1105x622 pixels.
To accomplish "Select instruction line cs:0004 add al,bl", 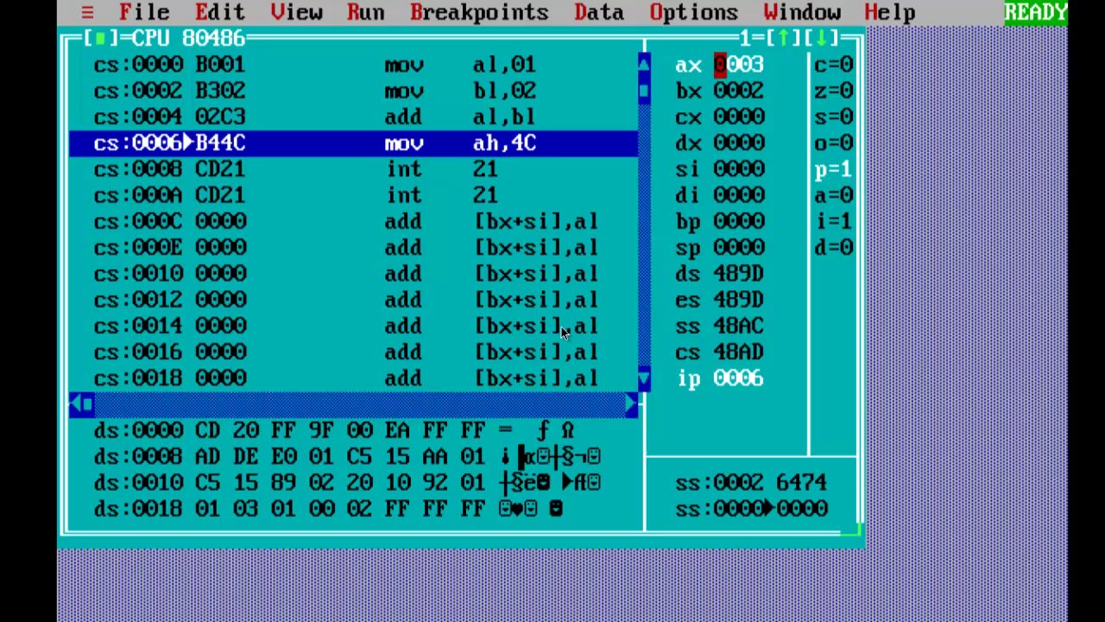I will point(353,117).
